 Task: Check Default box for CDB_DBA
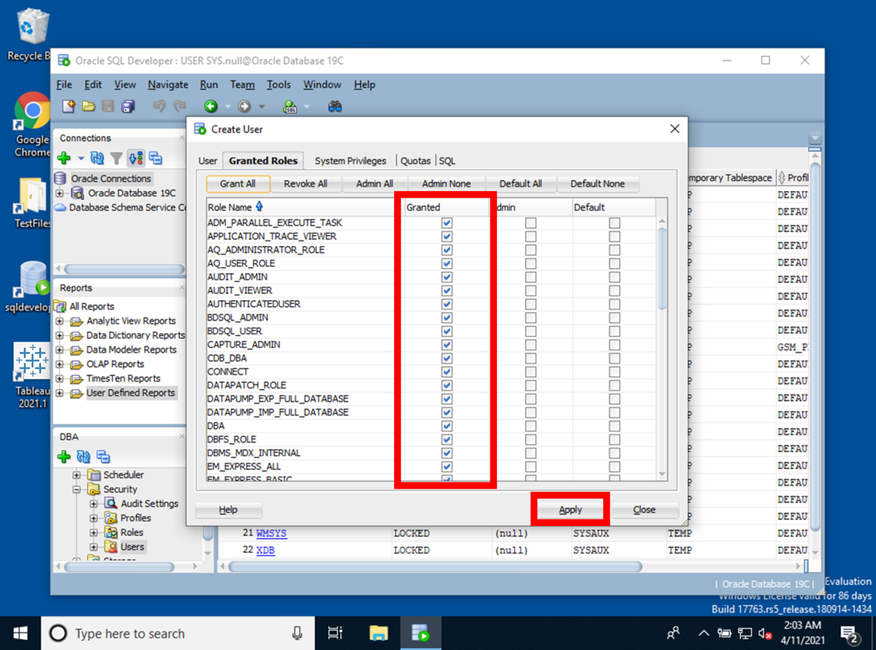click(x=615, y=358)
